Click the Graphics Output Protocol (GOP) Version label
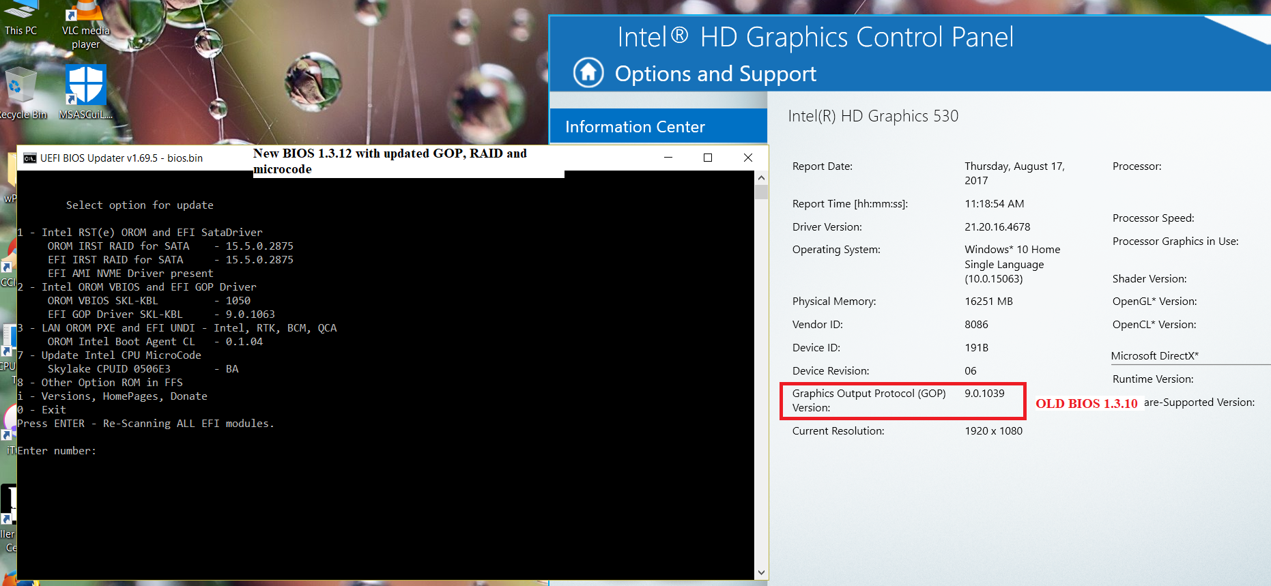1271x586 pixels. point(869,400)
